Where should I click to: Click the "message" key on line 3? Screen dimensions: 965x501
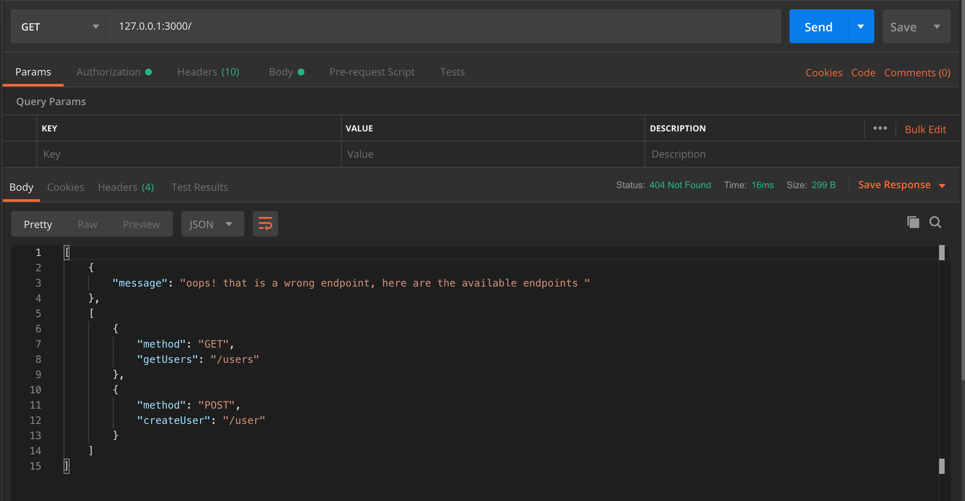tap(140, 283)
